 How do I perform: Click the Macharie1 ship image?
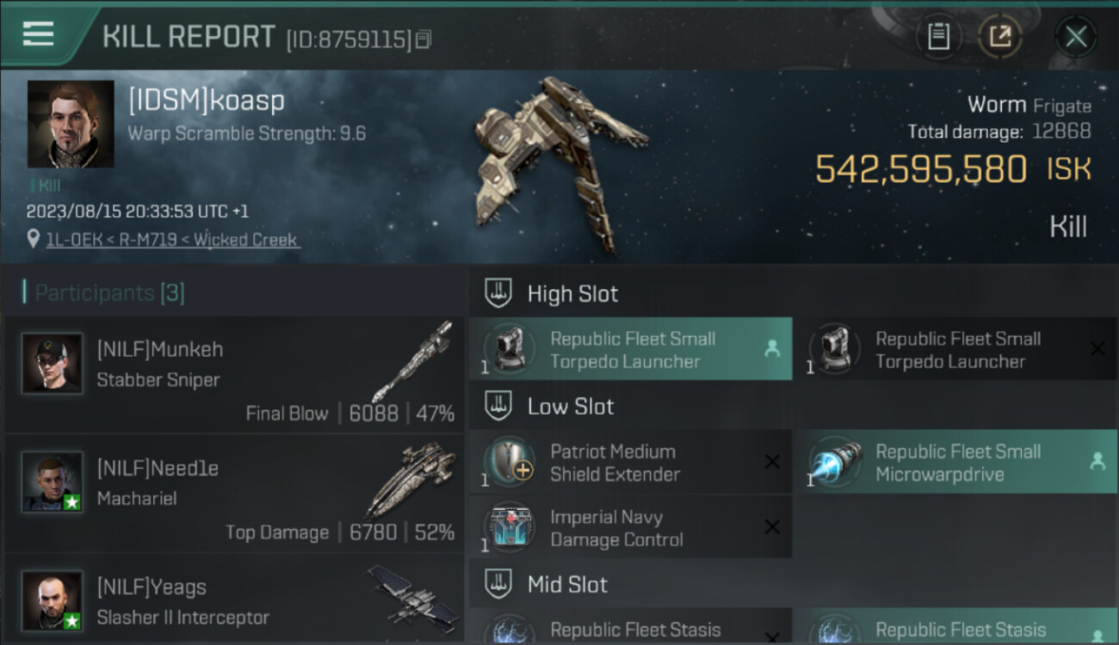[x=411, y=479]
